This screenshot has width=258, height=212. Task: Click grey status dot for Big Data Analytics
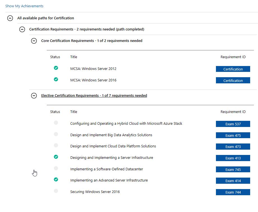[56, 134]
